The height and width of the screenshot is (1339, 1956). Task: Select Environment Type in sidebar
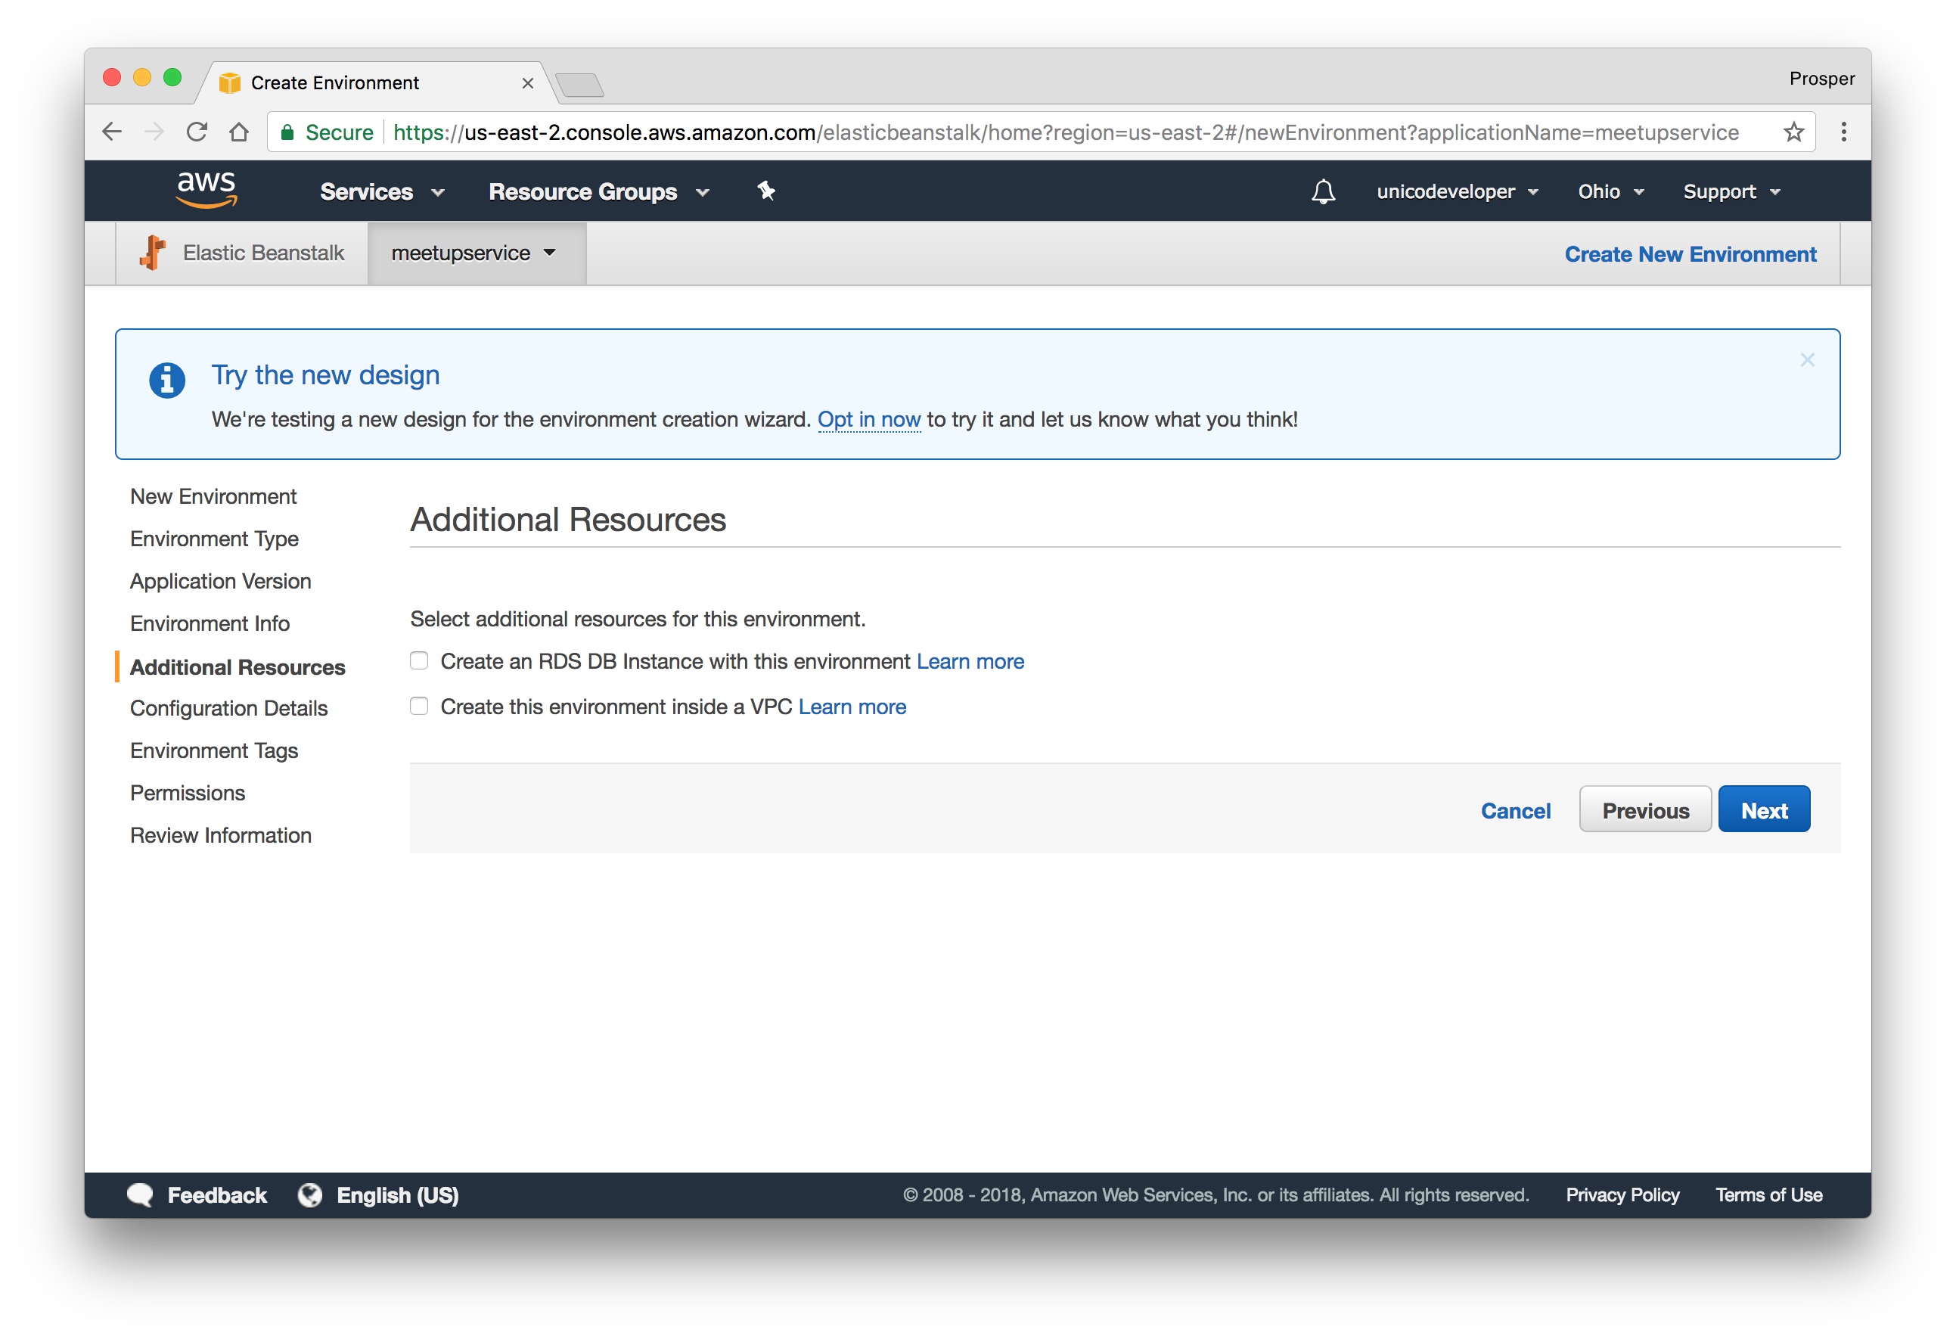coord(214,539)
